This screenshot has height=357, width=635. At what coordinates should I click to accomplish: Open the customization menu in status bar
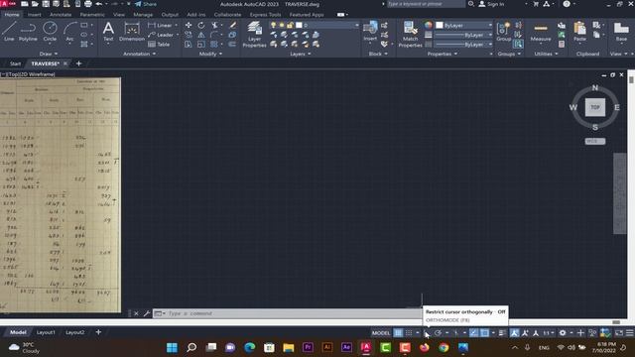630,333
